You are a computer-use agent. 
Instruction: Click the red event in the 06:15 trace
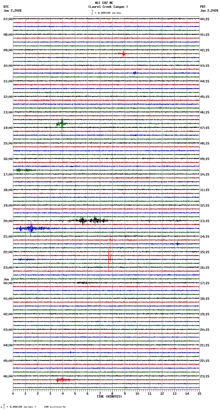point(63,380)
